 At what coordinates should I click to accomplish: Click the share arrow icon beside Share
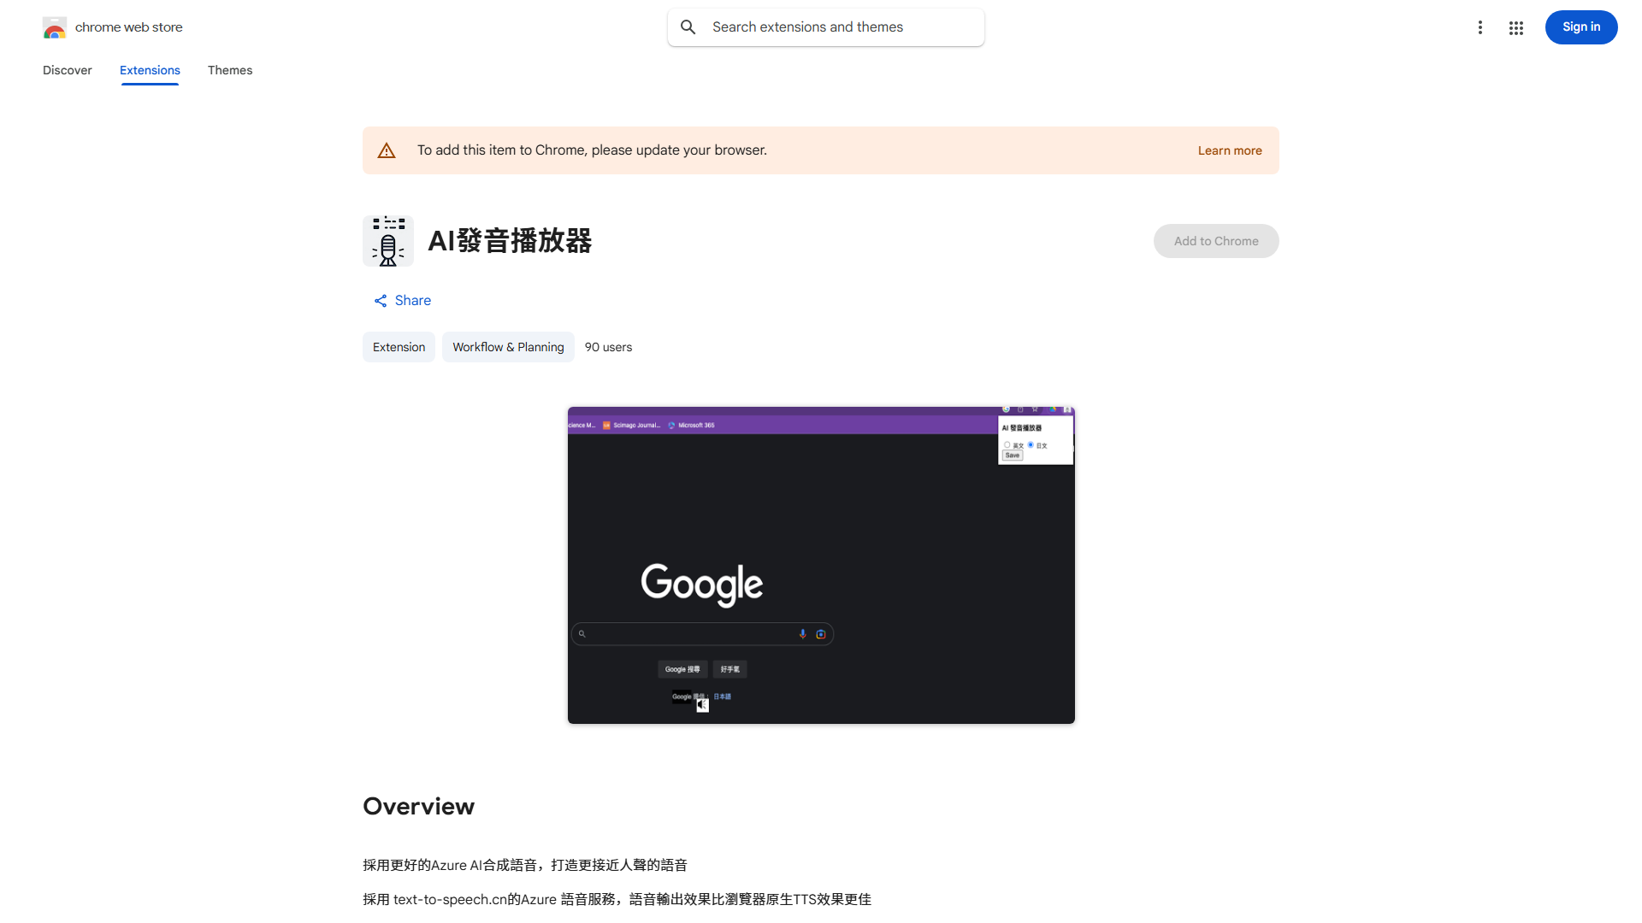pos(381,300)
